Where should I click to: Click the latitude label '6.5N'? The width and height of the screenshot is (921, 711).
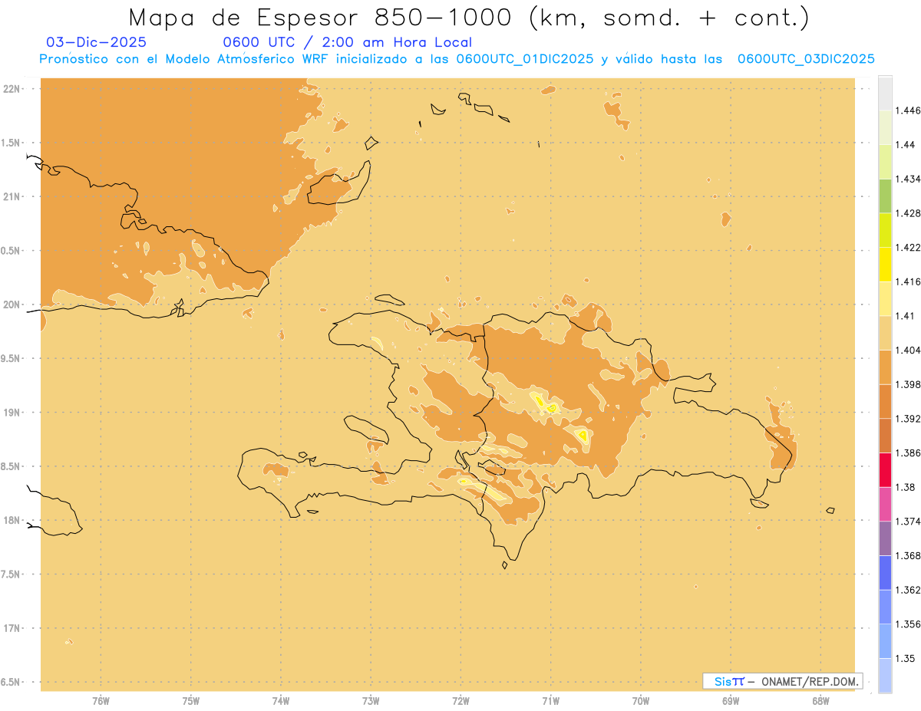tap(10, 682)
